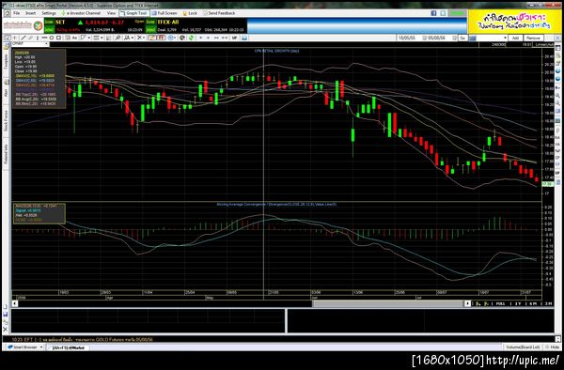Open the Template side tab
Image resolution: width=564 pixels, height=370 pixels.
[7, 61]
